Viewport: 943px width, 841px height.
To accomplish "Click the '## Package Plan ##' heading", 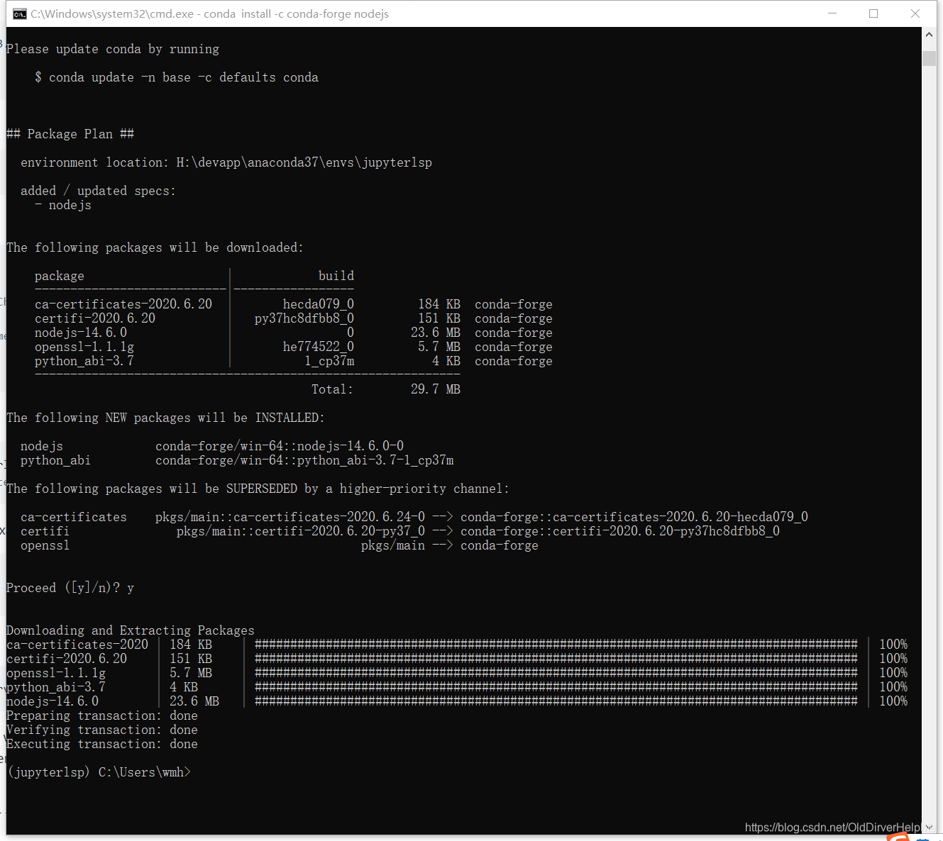I will (x=70, y=134).
